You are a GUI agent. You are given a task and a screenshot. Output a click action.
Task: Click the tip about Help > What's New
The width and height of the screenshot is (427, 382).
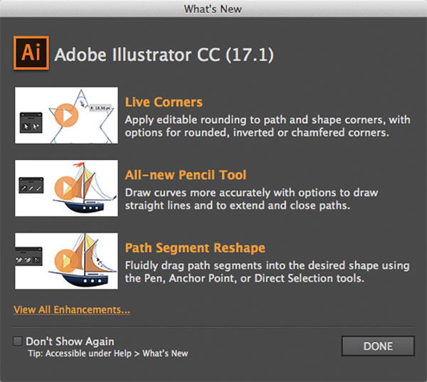tap(108, 353)
